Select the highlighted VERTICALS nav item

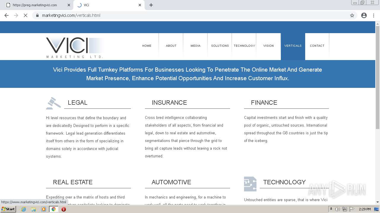293,46
